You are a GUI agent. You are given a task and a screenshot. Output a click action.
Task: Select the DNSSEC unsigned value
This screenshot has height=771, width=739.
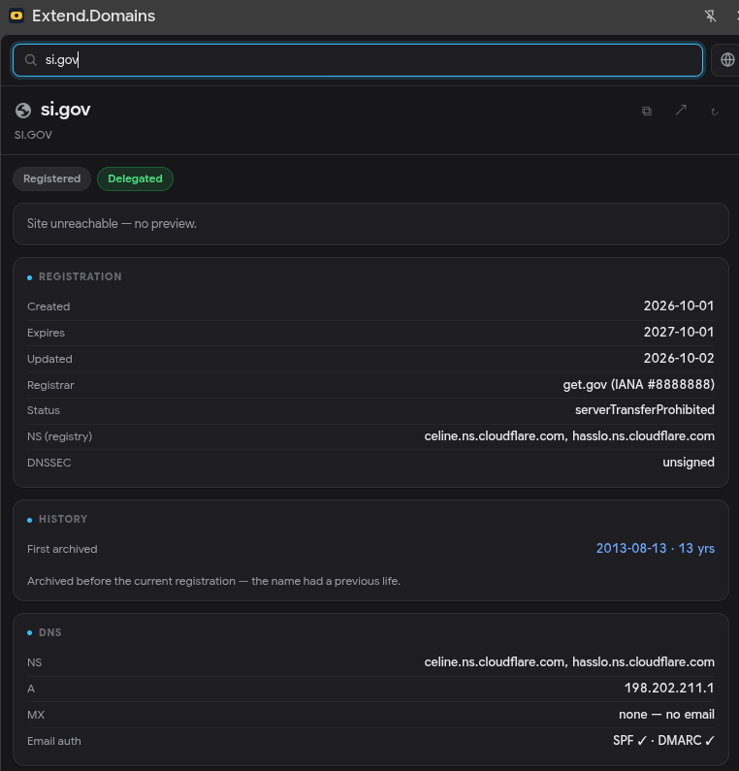[x=689, y=463]
